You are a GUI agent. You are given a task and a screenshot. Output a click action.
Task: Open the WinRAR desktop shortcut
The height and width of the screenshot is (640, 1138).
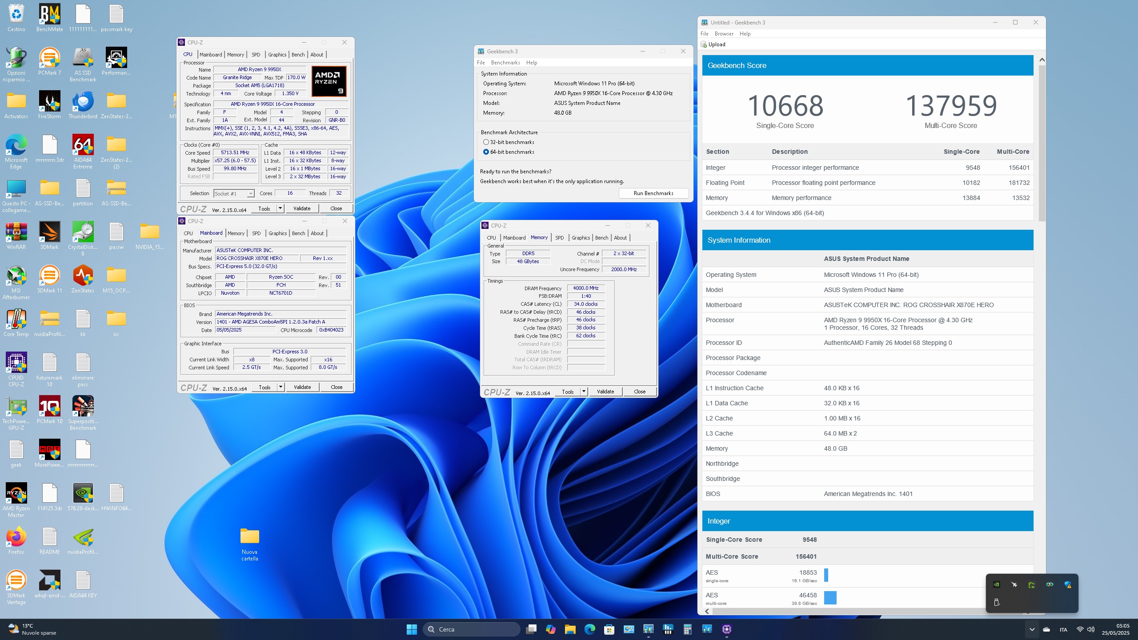[x=16, y=236]
